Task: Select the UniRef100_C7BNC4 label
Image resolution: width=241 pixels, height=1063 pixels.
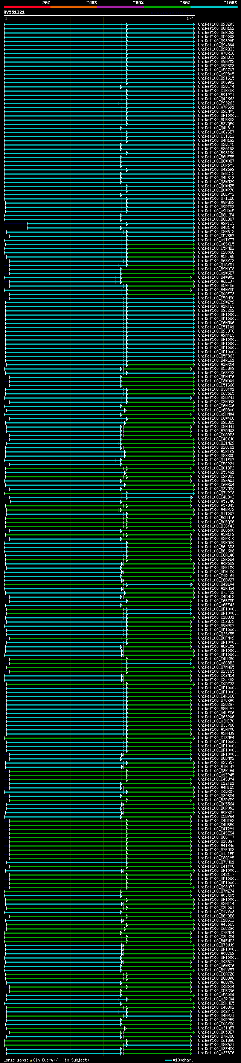Action: point(216,933)
